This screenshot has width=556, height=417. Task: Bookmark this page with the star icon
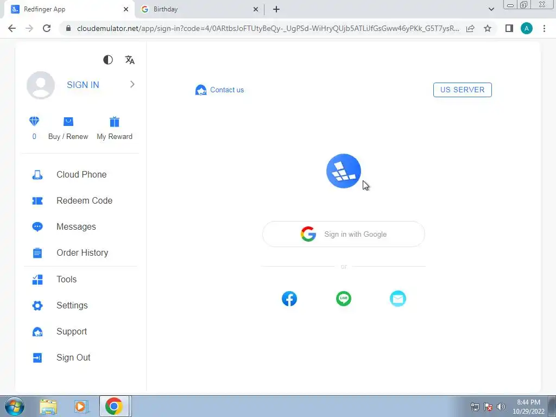(x=488, y=28)
